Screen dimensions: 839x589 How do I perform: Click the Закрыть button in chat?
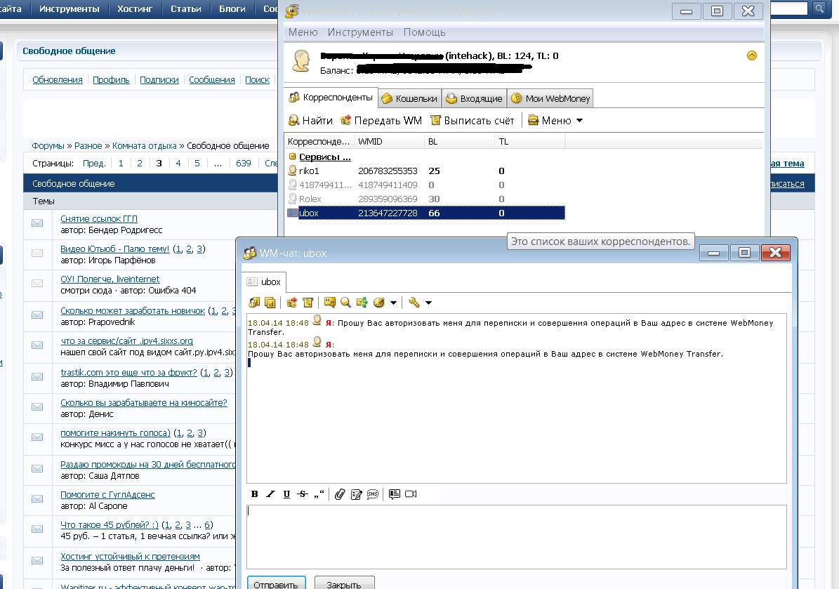pyautogui.click(x=344, y=584)
